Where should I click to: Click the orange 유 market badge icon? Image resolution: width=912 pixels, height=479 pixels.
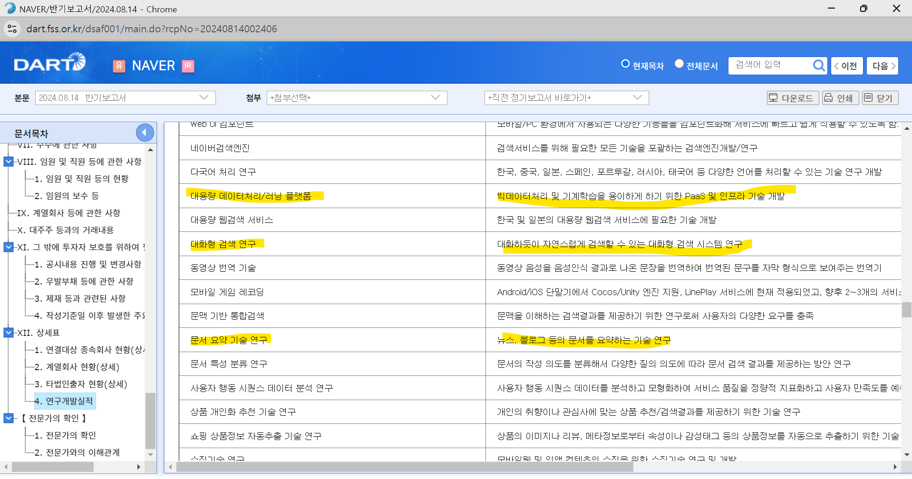coord(119,66)
